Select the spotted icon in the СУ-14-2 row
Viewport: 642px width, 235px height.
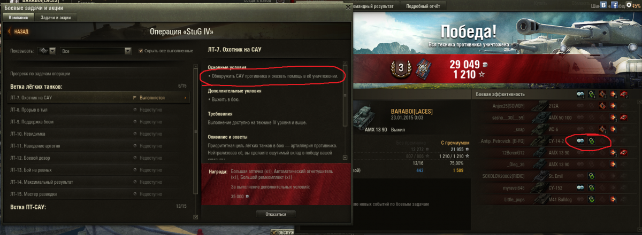[580, 141]
